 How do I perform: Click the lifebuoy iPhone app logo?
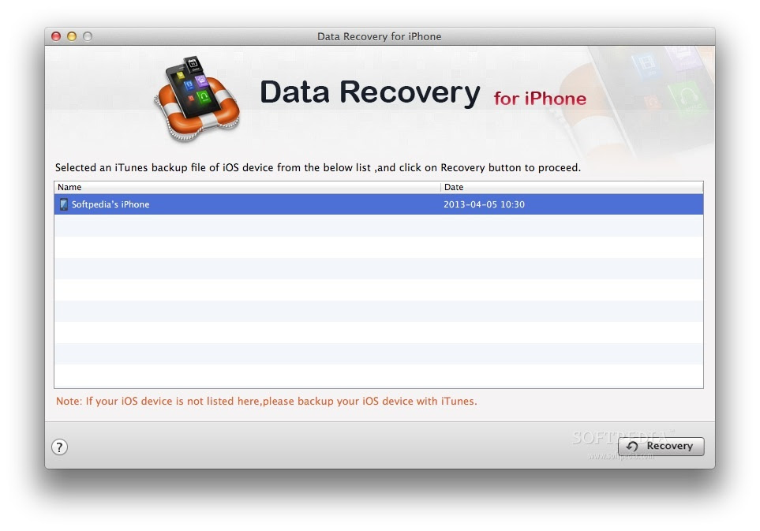(x=197, y=99)
